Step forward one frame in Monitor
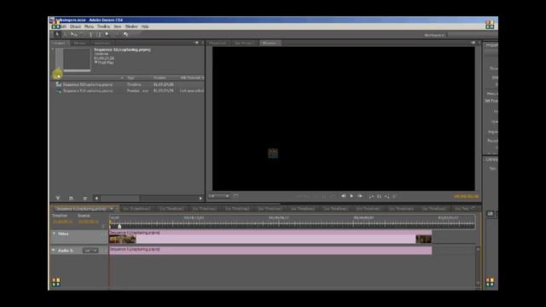The width and height of the screenshot is (546, 307). point(360,196)
